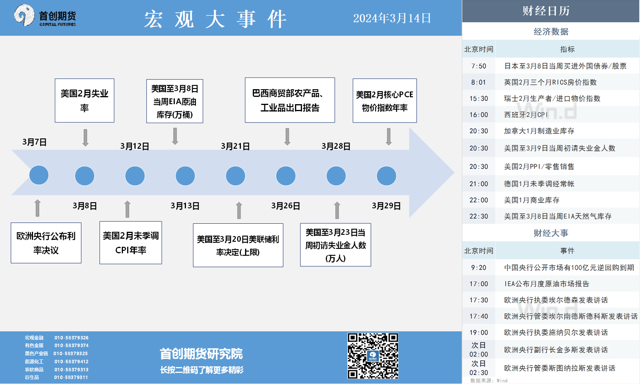Select the 美国1月商业库存 row
Image resolution: width=640 pixels, height=384 pixels.
point(550,200)
